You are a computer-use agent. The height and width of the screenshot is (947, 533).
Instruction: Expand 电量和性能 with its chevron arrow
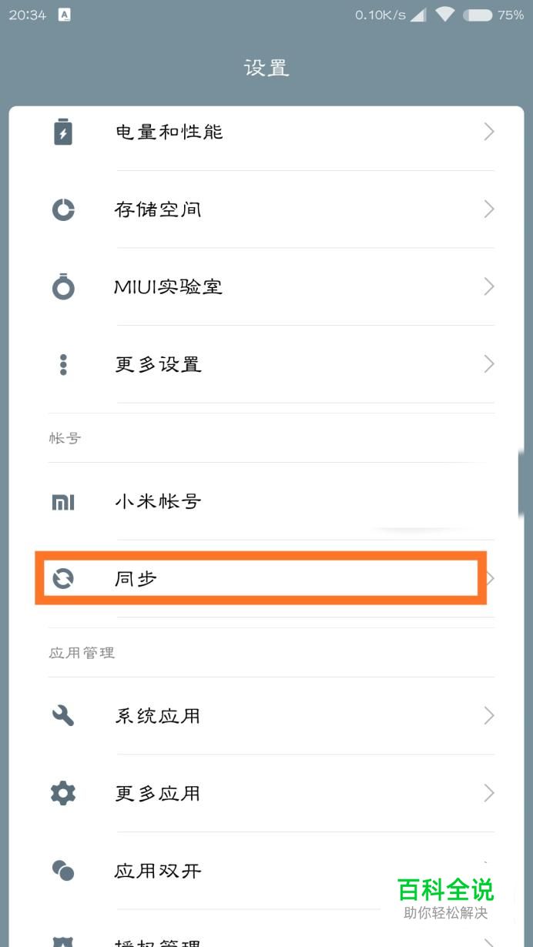click(x=488, y=132)
